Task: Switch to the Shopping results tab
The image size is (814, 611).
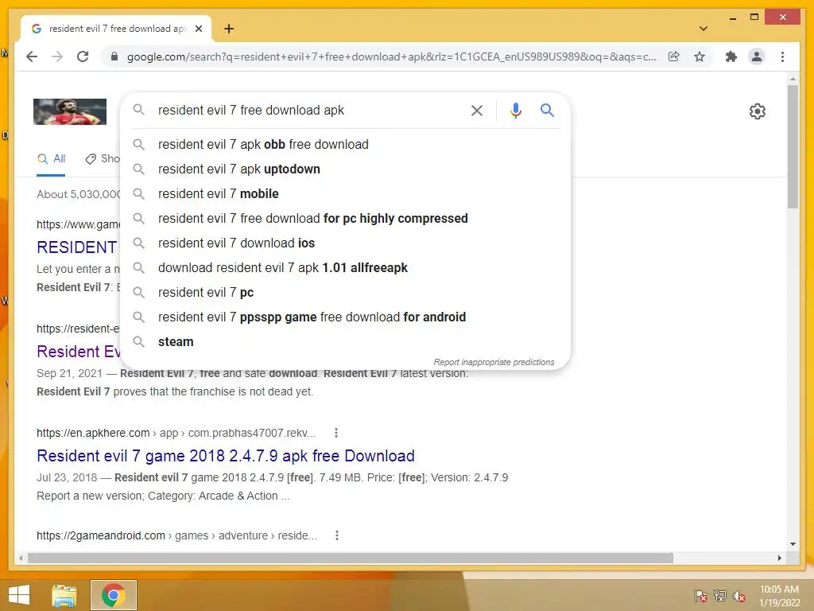Action: [x=103, y=159]
